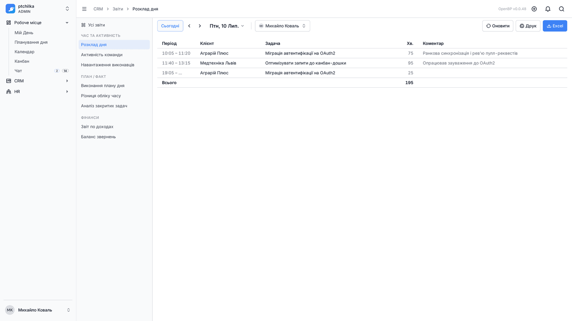Screen dimensions: 572x321
Task: Click the plus circle add icon
Action: coord(534,9)
